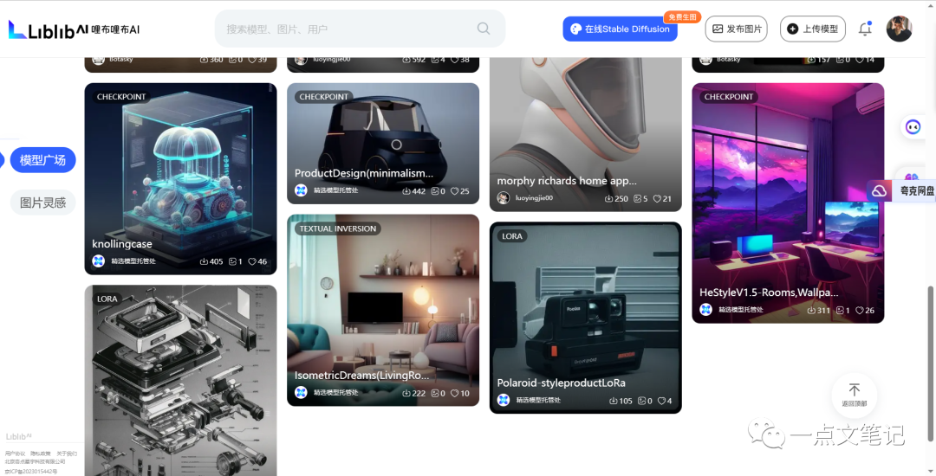936x476 pixels.
Task: Click LORA tag on Polaroid card
Action: [511, 236]
